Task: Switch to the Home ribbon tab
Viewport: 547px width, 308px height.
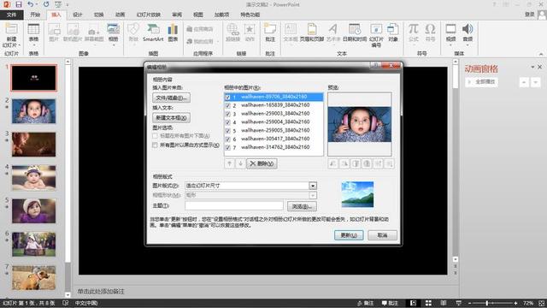Action: [x=35, y=15]
